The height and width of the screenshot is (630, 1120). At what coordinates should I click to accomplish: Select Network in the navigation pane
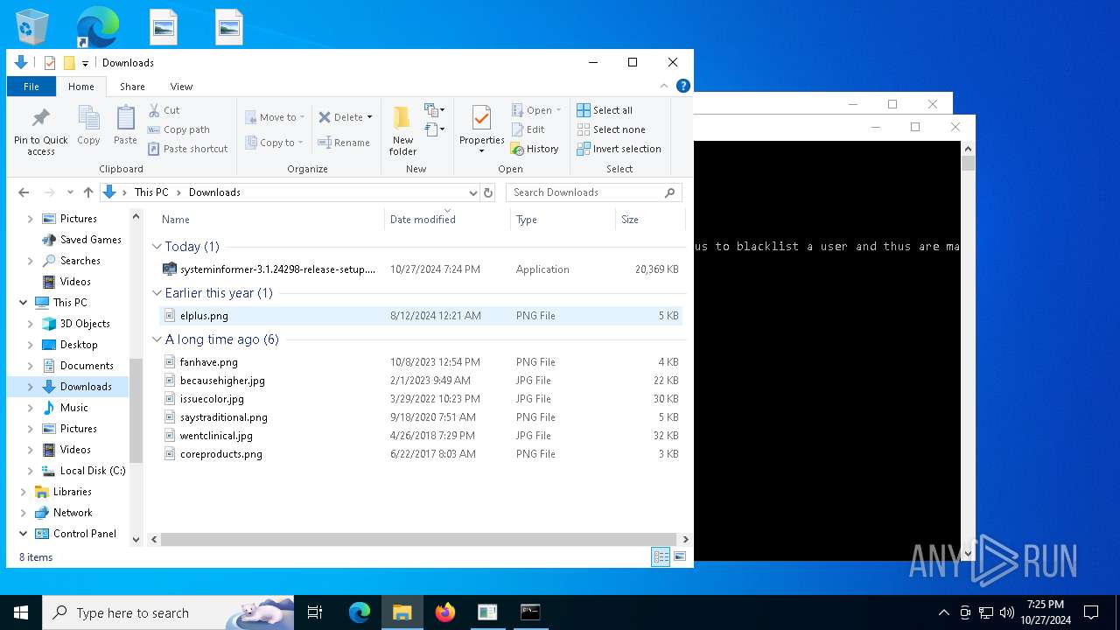tap(73, 513)
